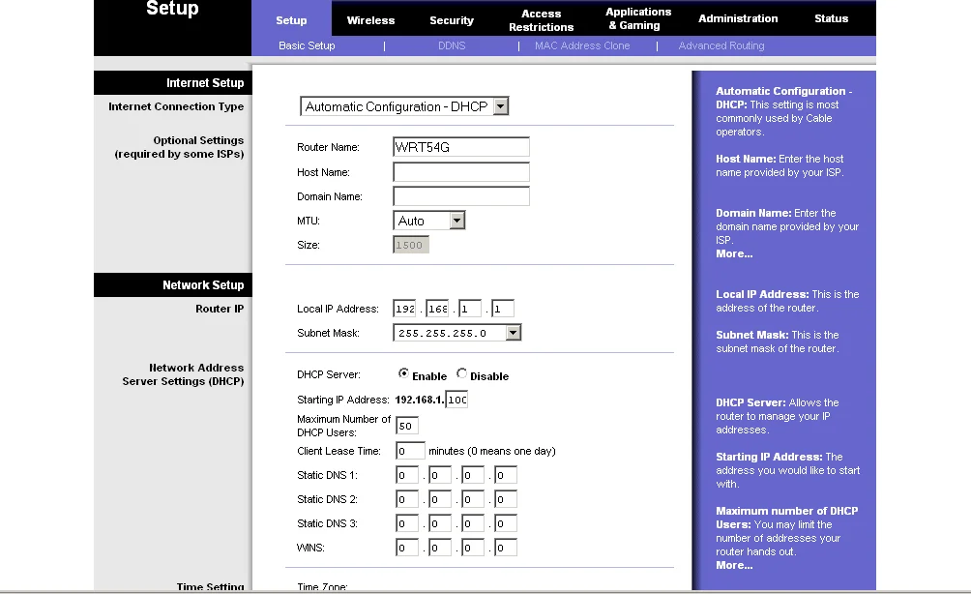Go to Advanced Routing page

(x=721, y=45)
